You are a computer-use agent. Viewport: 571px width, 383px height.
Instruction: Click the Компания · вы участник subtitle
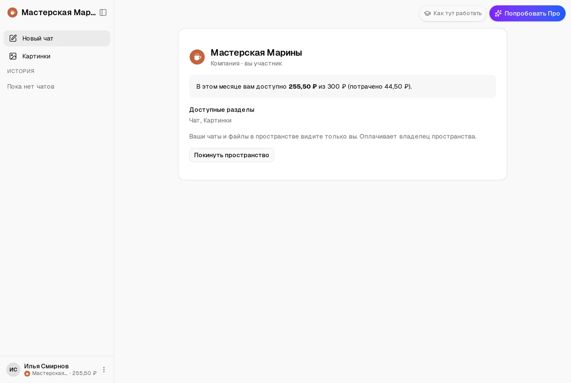246,63
